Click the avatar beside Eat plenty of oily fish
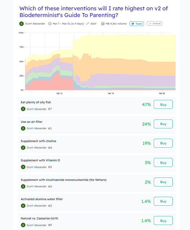The image size is (190, 230). click(23, 109)
